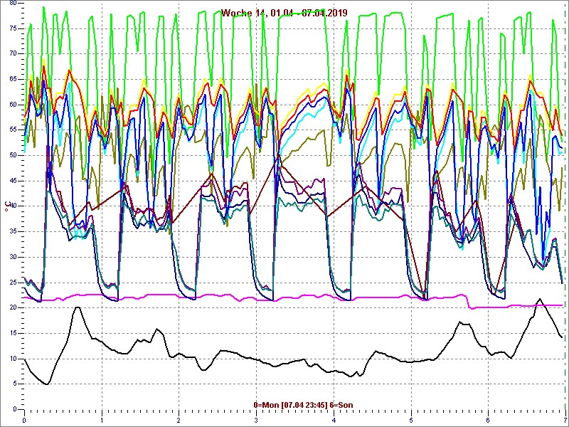Select the 55 tick label on temperature axis
569x427 pixels.
[13, 130]
